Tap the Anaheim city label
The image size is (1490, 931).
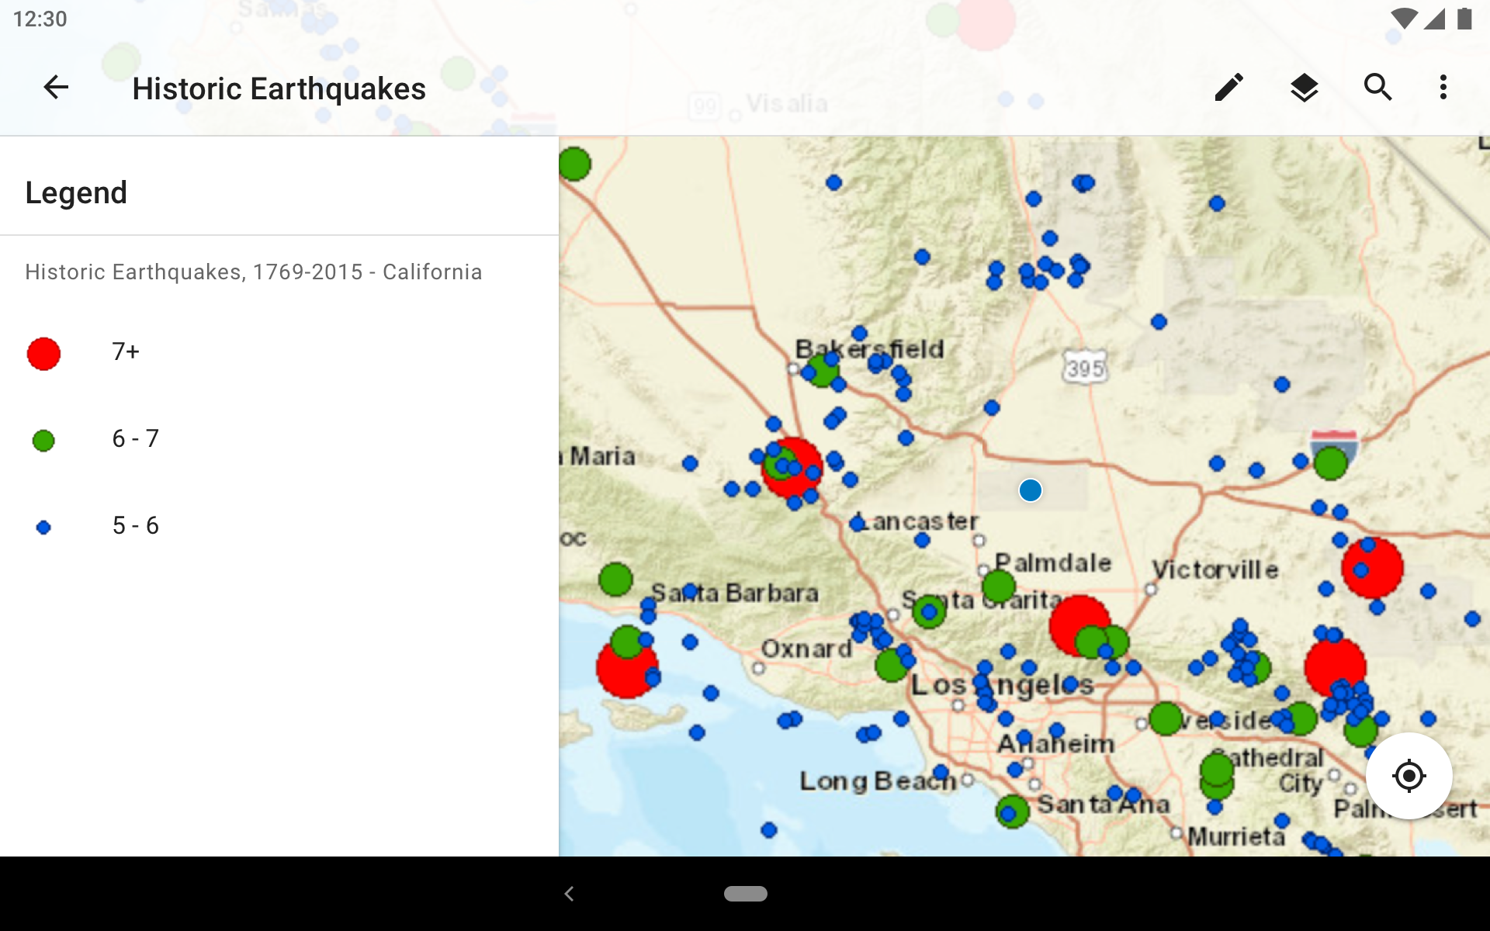[1056, 744]
